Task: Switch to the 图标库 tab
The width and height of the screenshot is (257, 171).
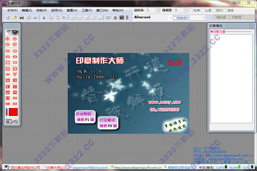Action: click(x=221, y=18)
